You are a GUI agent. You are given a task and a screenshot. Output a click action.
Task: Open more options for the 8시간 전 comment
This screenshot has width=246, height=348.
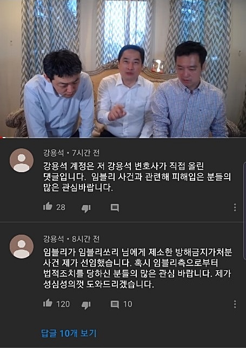point(235,304)
